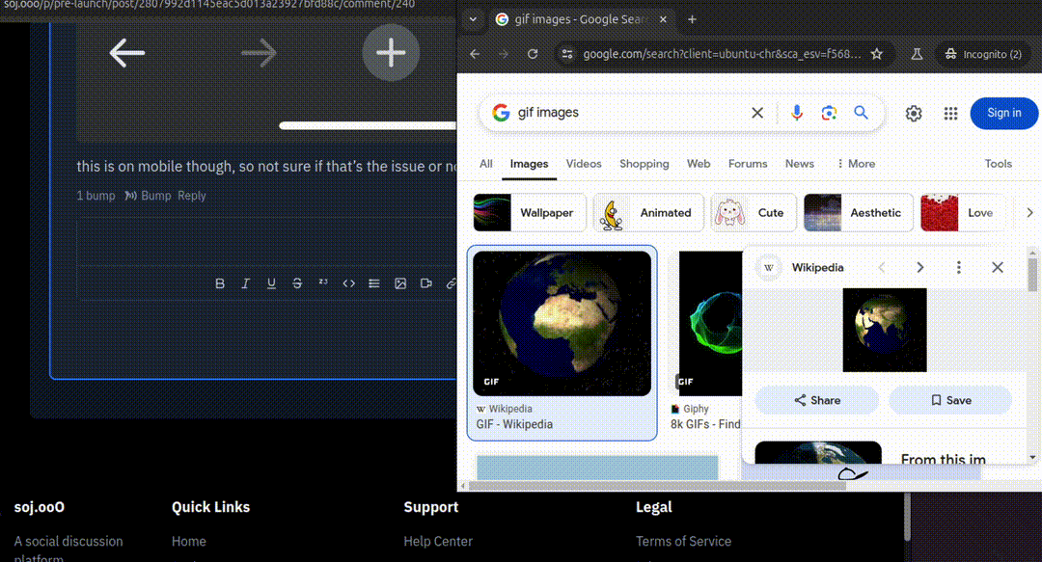1042x562 pixels.
Task: Click the Sign in button
Action: pyautogui.click(x=1004, y=113)
